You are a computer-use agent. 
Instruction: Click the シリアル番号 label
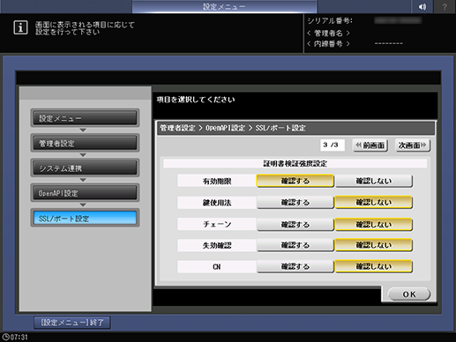click(330, 20)
